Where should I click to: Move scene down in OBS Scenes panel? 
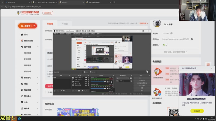pyautogui.click(x=64, y=91)
